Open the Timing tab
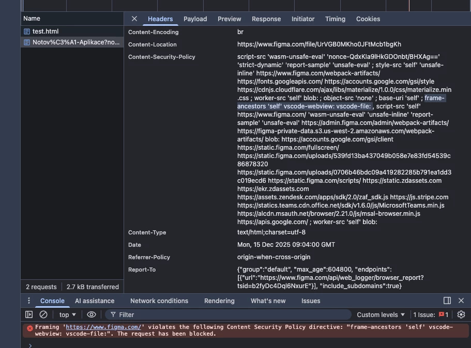 click(x=335, y=19)
